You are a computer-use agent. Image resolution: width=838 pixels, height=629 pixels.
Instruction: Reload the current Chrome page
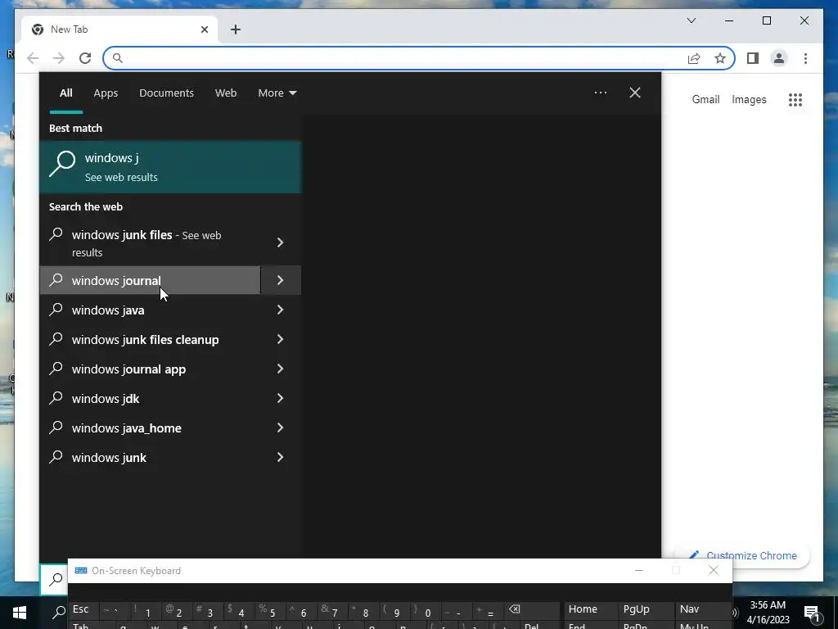point(85,58)
